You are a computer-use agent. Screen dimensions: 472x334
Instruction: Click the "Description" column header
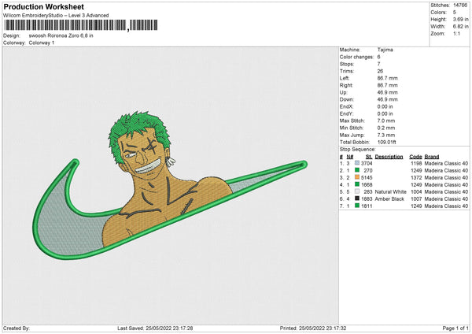point(389,157)
